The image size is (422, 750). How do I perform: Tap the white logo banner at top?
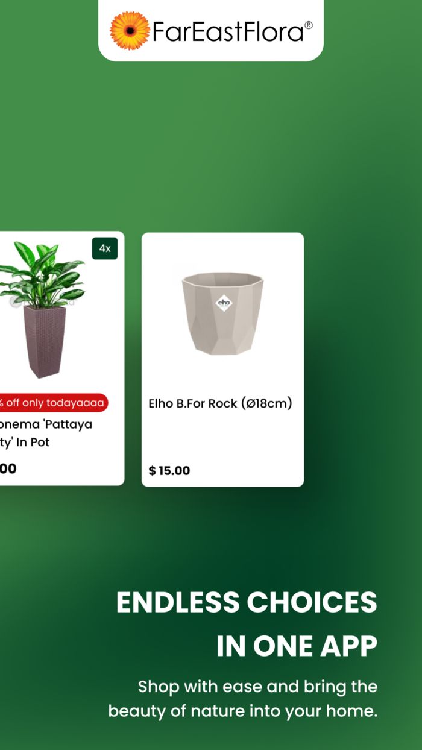[211, 30]
